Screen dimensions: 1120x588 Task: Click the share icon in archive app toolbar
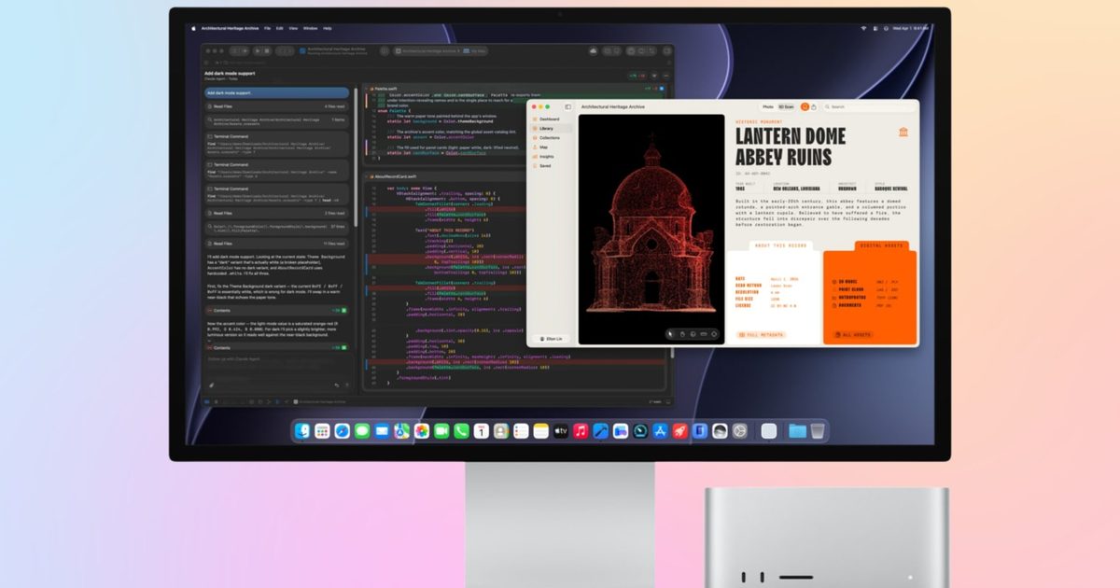[814, 106]
